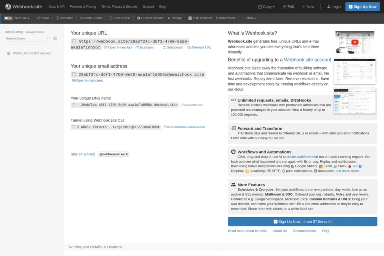Viewport: 384px width, 256px height.
Task: Copy unique URL using clipboard icon
Action: [x=74, y=42]
